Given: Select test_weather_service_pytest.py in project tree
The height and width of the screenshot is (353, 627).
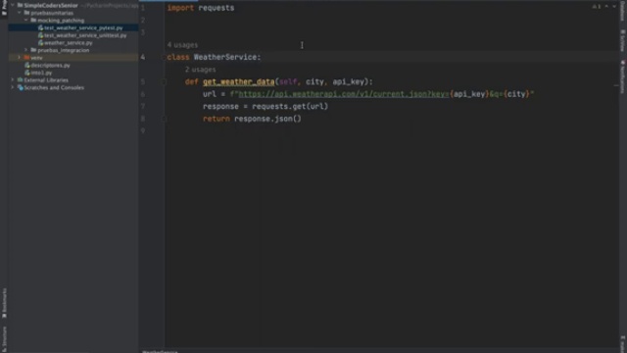Looking at the screenshot, I should 73,27.
